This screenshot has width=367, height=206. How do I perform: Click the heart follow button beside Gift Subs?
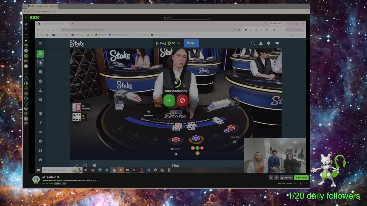276,178
